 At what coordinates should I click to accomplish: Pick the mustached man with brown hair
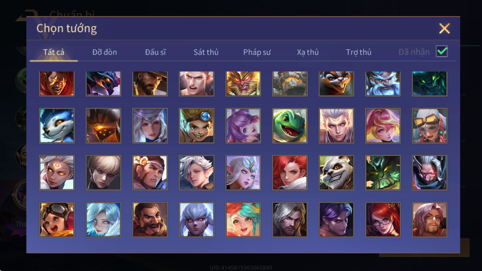point(150,220)
